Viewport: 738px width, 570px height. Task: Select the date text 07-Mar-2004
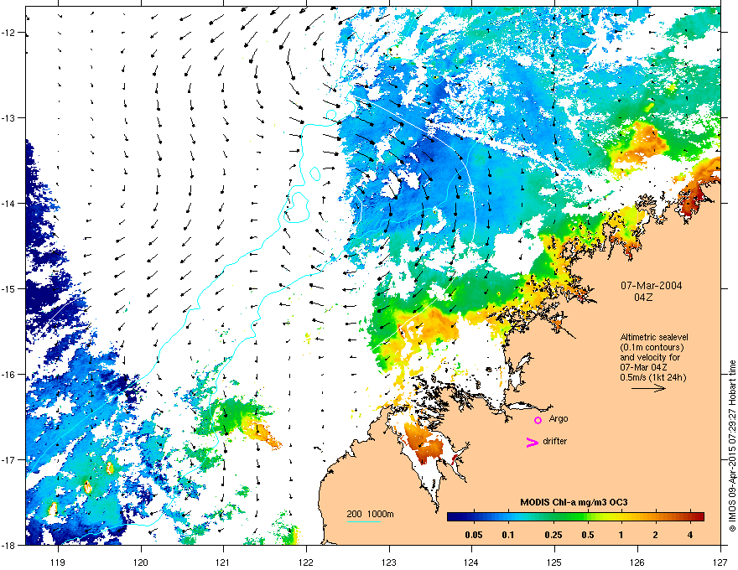click(x=651, y=286)
